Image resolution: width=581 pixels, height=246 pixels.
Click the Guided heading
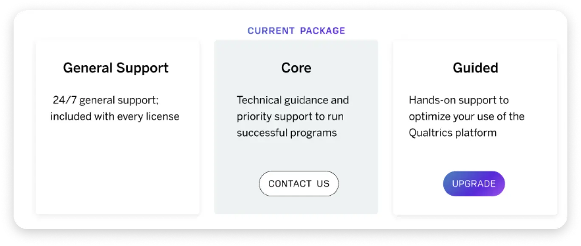coord(475,67)
